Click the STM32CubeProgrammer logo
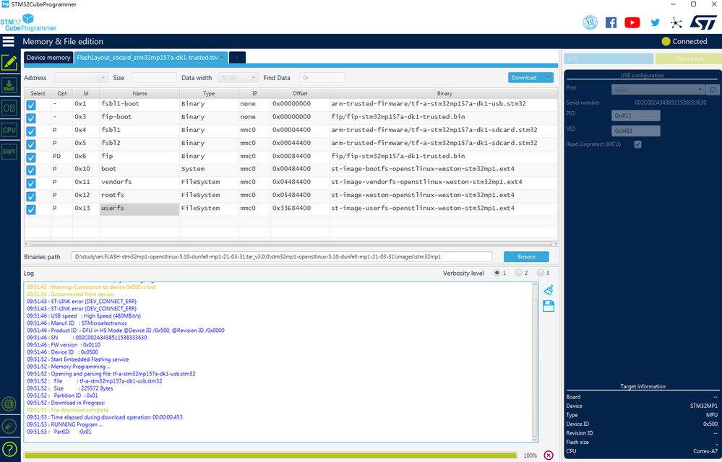Screen dimensions: 722x462 (x=28, y=22)
